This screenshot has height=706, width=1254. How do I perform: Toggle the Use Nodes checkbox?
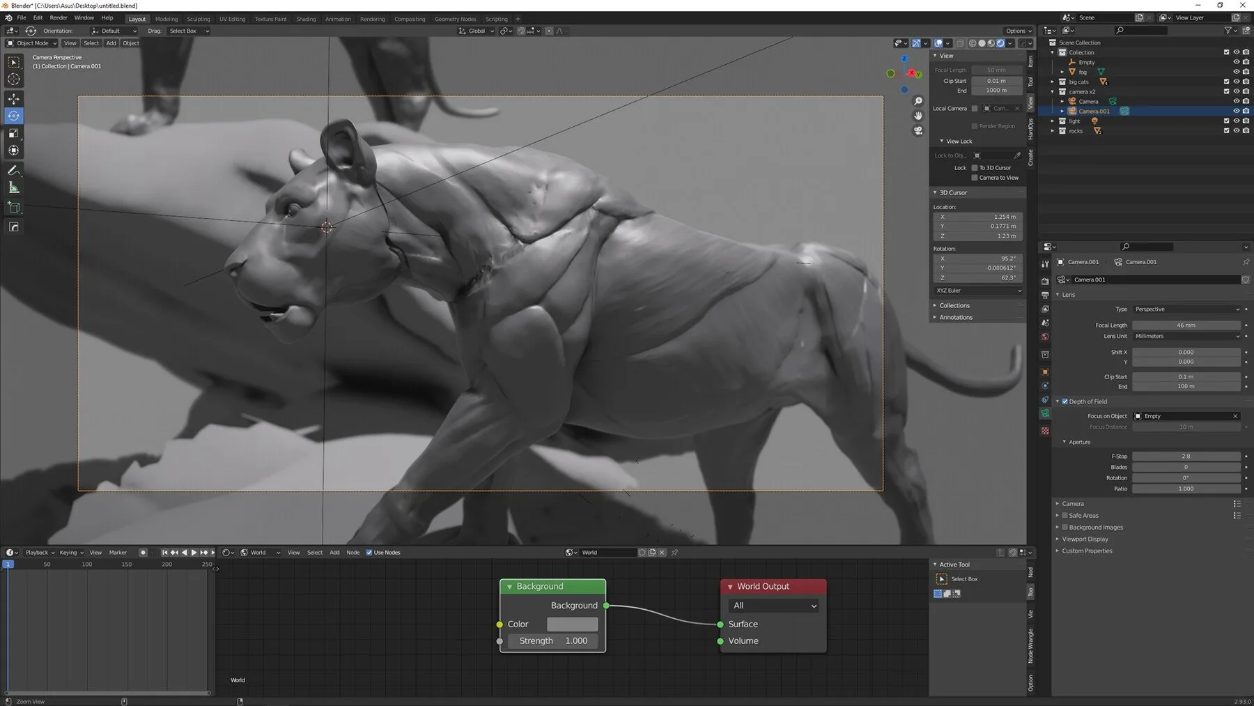click(x=369, y=553)
